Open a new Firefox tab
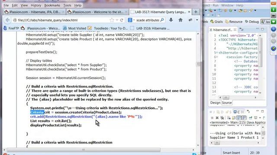 coord(196,12)
